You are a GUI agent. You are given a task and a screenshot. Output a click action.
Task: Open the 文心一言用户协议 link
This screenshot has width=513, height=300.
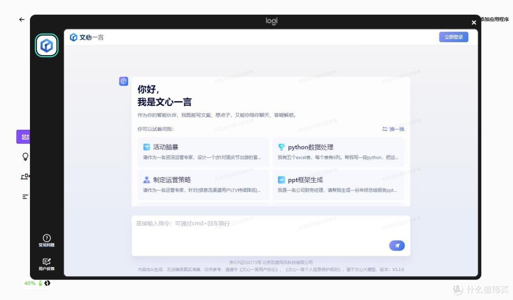click(x=259, y=270)
